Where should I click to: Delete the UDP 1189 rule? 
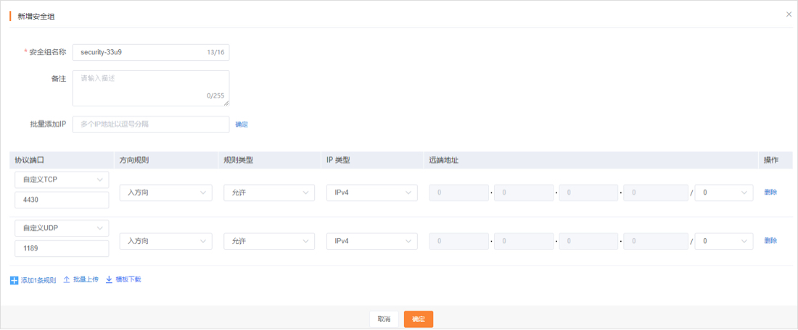pos(770,241)
